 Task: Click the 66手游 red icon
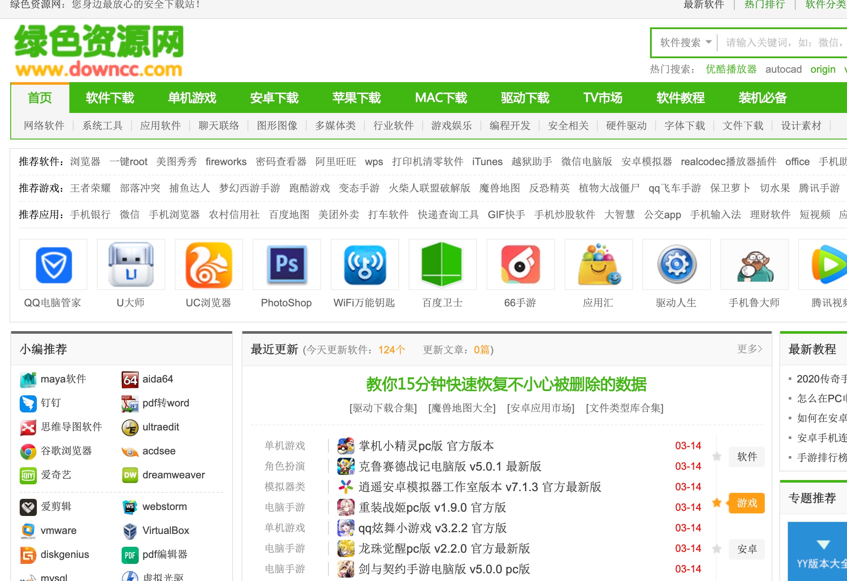(x=520, y=265)
